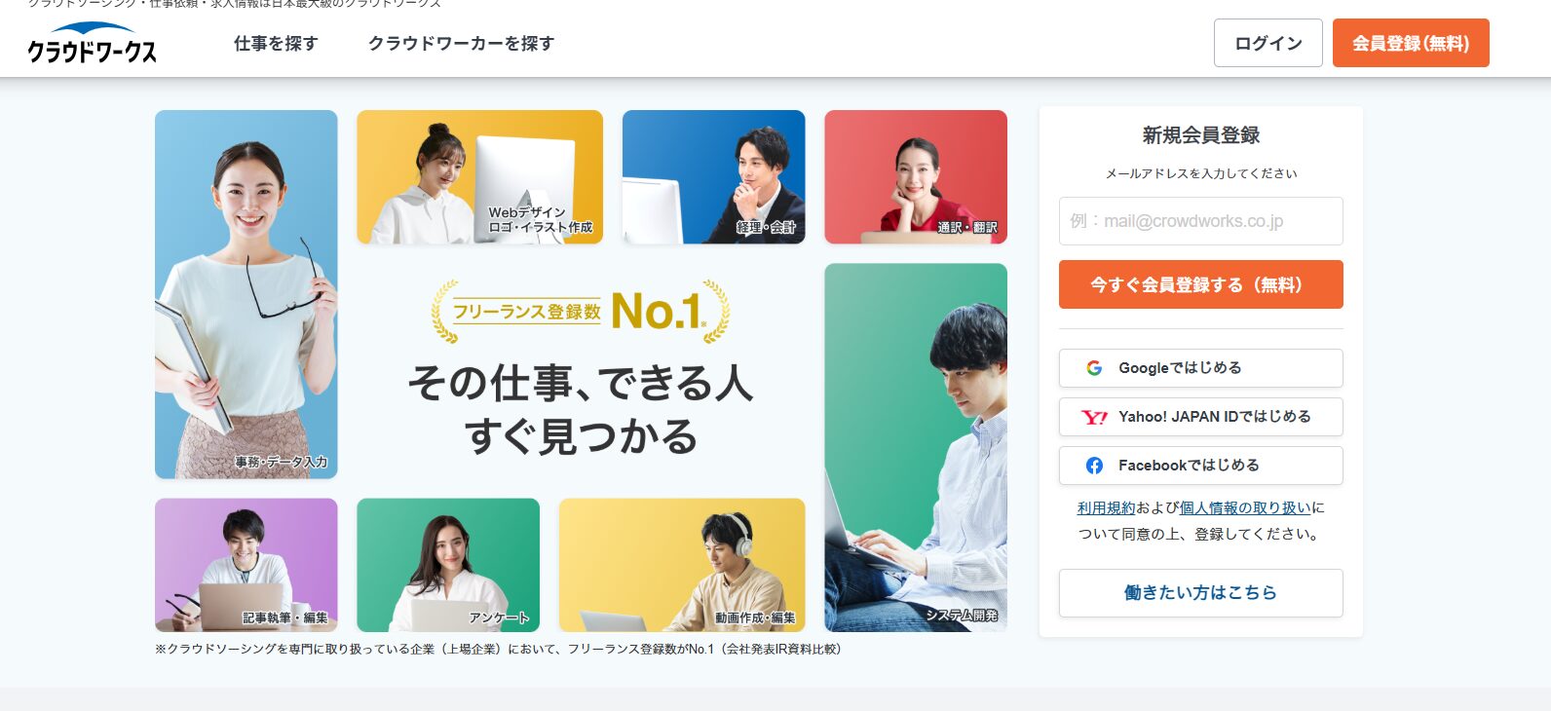Select the 動画作成・編集 category tile
The width and height of the screenshot is (1551, 711).
click(x=682, y=565)
